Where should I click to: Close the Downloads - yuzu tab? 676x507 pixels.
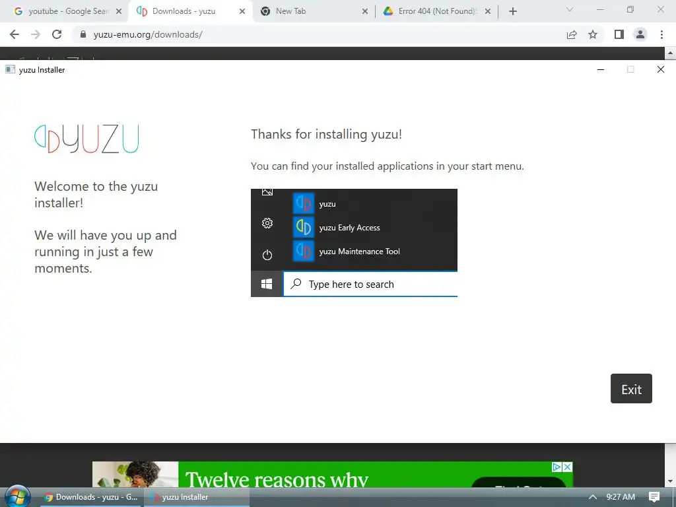click(242, 11)
